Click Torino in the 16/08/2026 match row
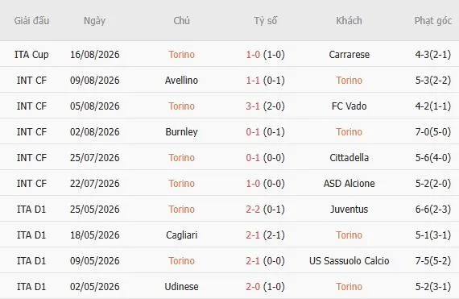This screenshot has width=459, height=299. coord(181,55)
